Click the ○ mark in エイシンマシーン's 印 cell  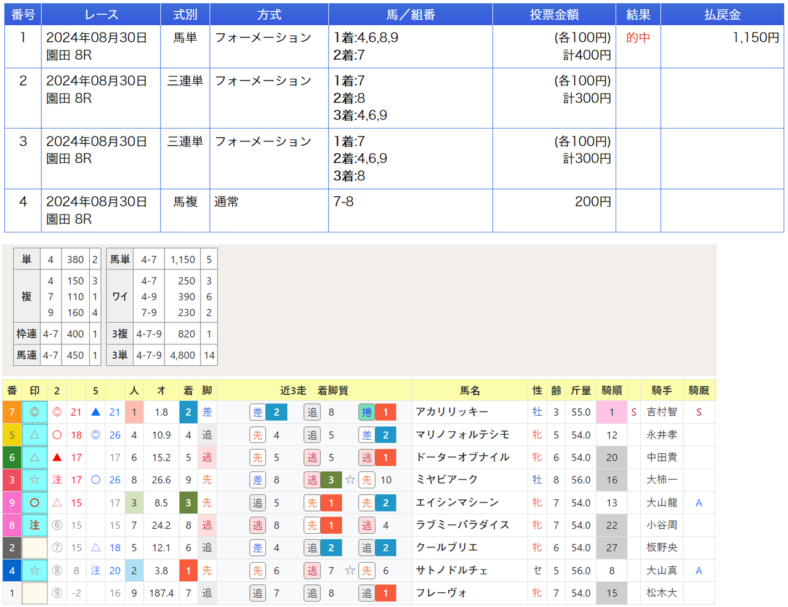point(34,502)
